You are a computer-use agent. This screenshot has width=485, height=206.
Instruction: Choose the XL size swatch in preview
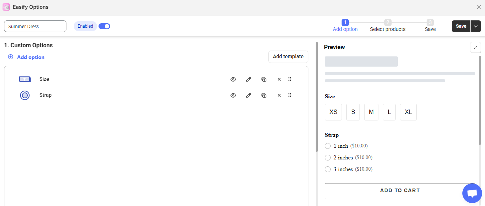[408, 112]
